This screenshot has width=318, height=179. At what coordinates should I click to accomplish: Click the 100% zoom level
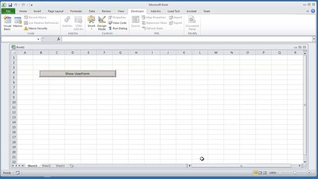[x=273, y=173]
